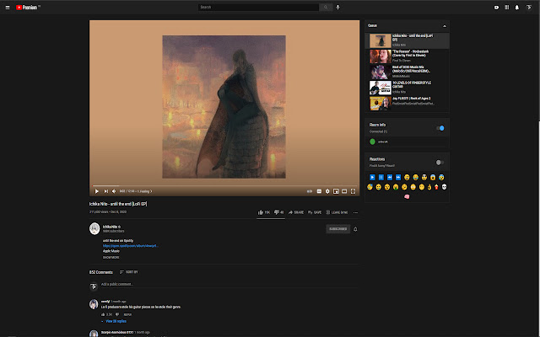
Task: Switch to miniplayer mode
Action: [x=336, y=191]
